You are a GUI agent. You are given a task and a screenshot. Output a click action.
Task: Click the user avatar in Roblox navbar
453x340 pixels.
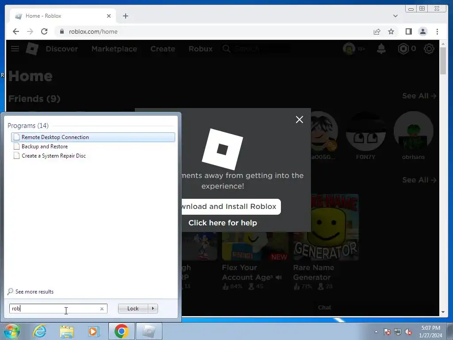click(349, 49)
